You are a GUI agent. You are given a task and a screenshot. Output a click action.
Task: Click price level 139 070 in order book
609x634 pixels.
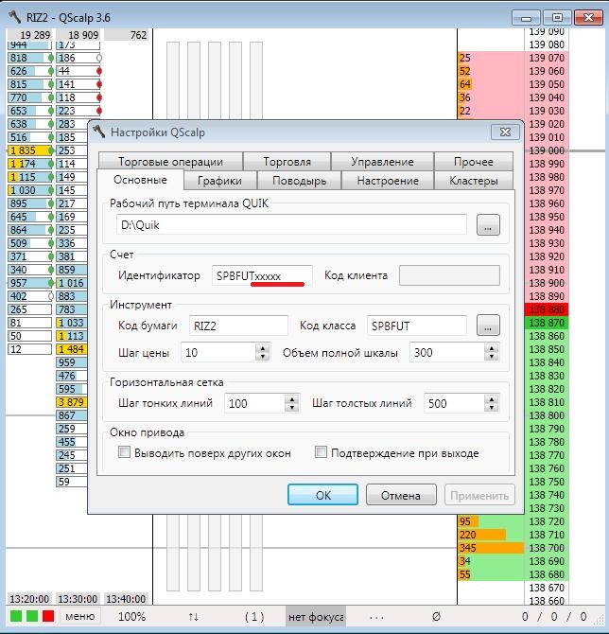click(x=547, y=58)
